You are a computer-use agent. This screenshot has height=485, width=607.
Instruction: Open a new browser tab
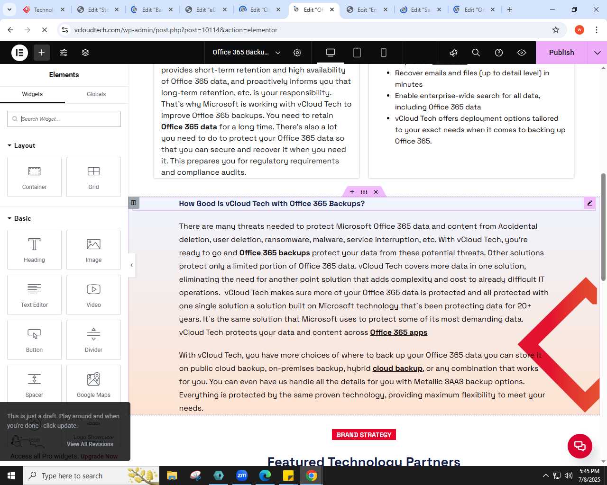tap(510, 9)
